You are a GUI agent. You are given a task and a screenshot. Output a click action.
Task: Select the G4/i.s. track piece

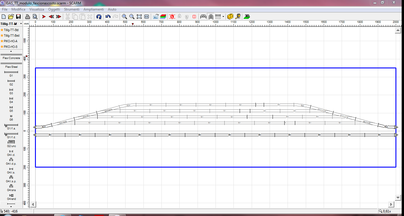(11, 171)
